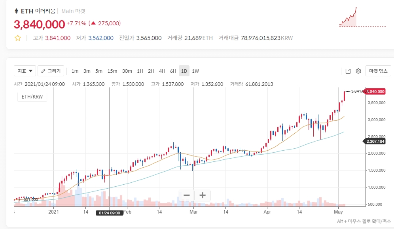The image size is (394, 229).
Task: Pick the active 1D timeframe
Action: [x=184, y=71]
